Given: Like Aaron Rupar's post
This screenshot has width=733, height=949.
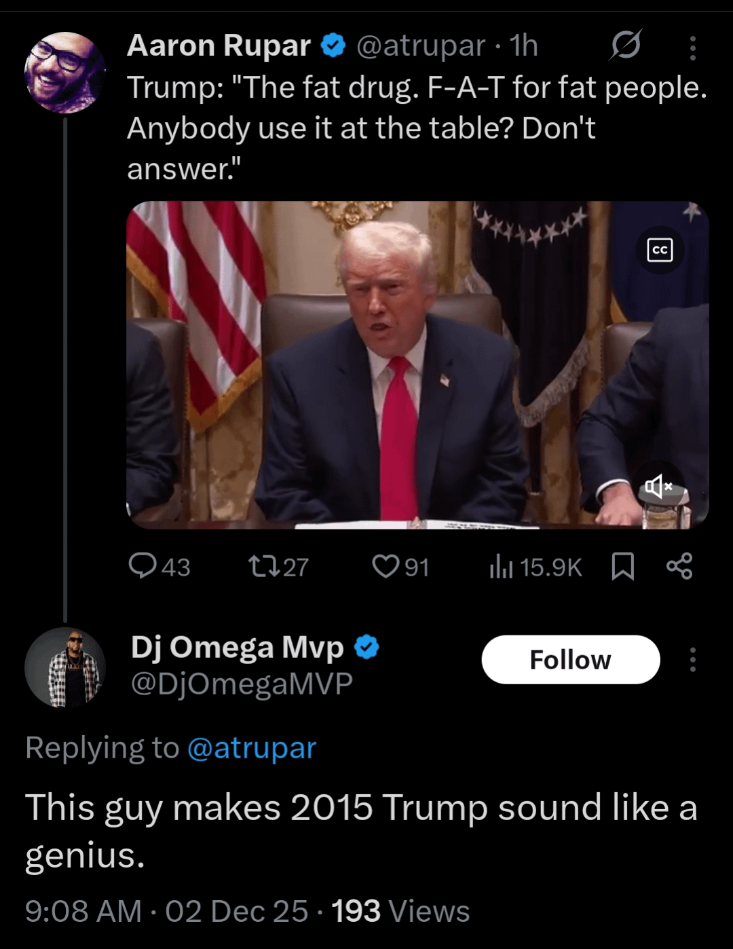Looking at the screenshot, I should pyautogui.click(x=386, y=565).
